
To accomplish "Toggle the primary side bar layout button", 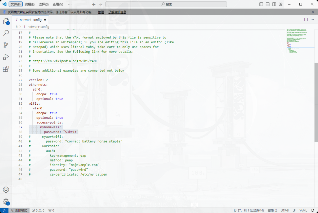I will coord(261,4).
